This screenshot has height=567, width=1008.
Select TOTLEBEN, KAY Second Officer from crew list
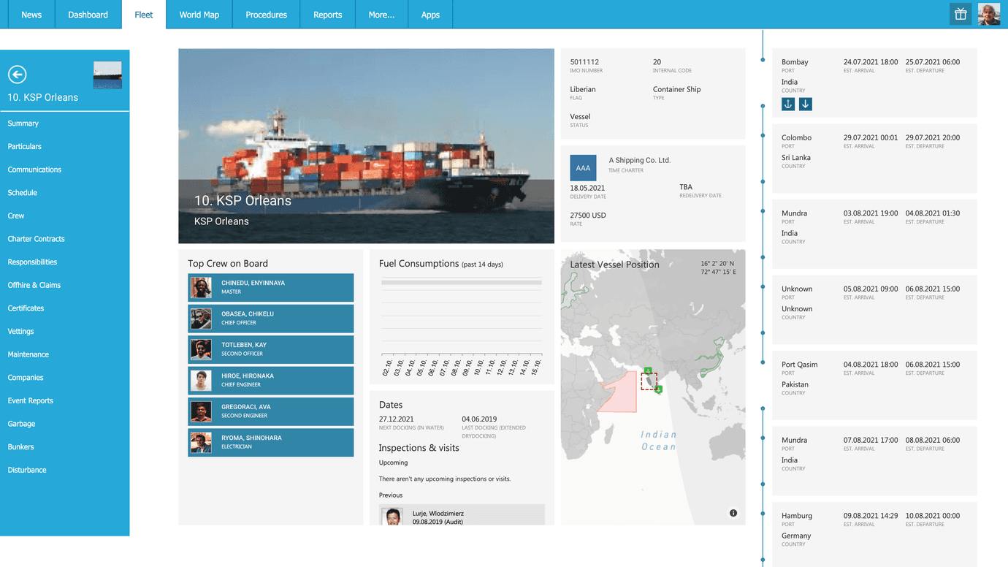click(x=270, y=349)
